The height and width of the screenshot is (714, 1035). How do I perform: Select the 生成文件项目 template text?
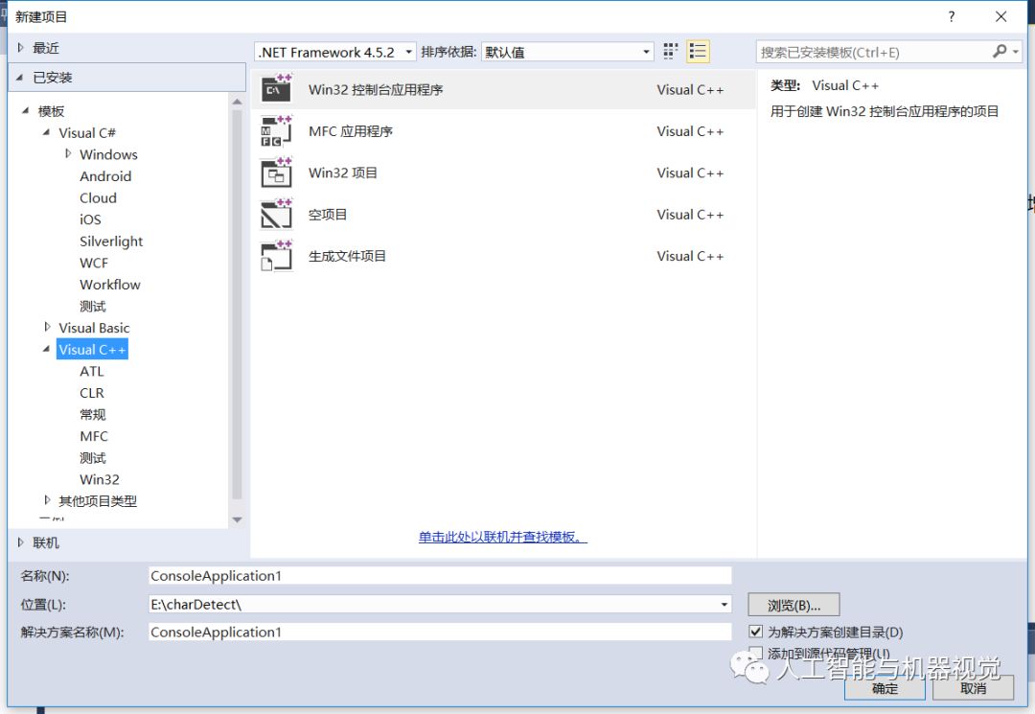pos(347,256)
